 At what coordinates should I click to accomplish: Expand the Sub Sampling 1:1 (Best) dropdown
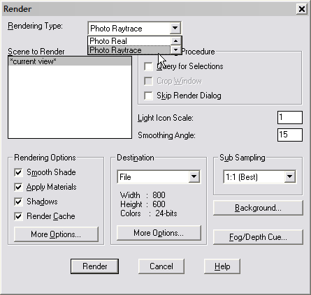(x=290, y=177)
